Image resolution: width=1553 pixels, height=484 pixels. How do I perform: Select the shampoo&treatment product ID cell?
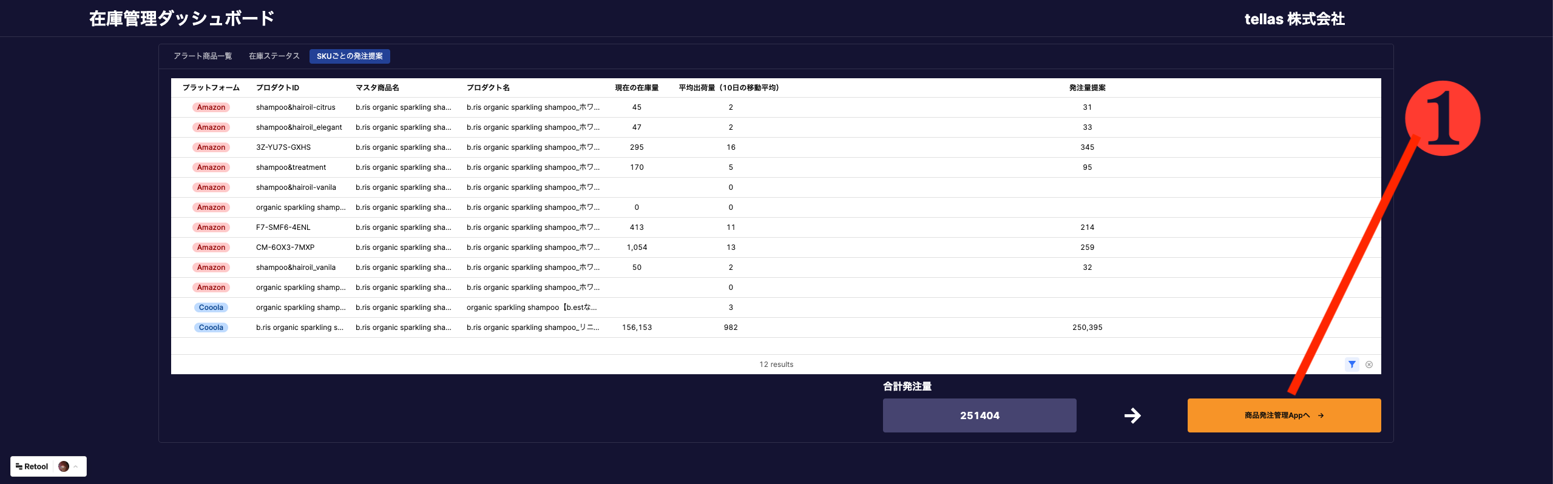291,167
